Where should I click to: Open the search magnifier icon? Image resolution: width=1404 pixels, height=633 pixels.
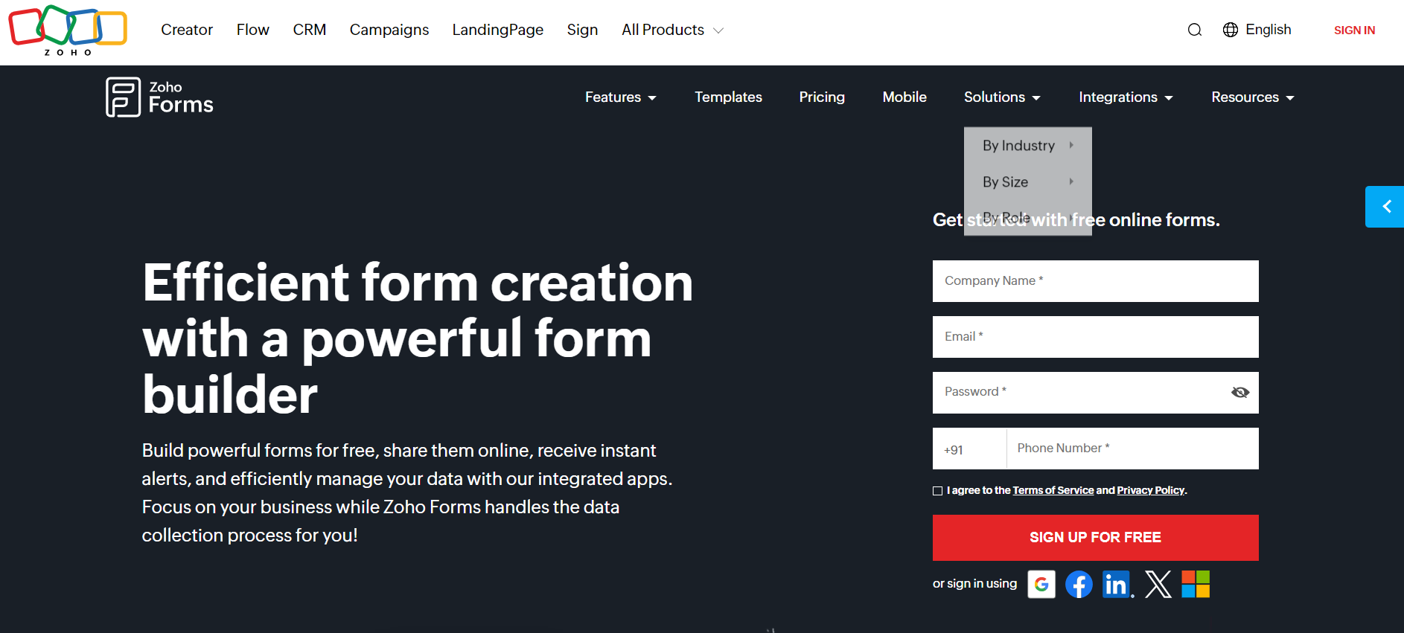1195,30
